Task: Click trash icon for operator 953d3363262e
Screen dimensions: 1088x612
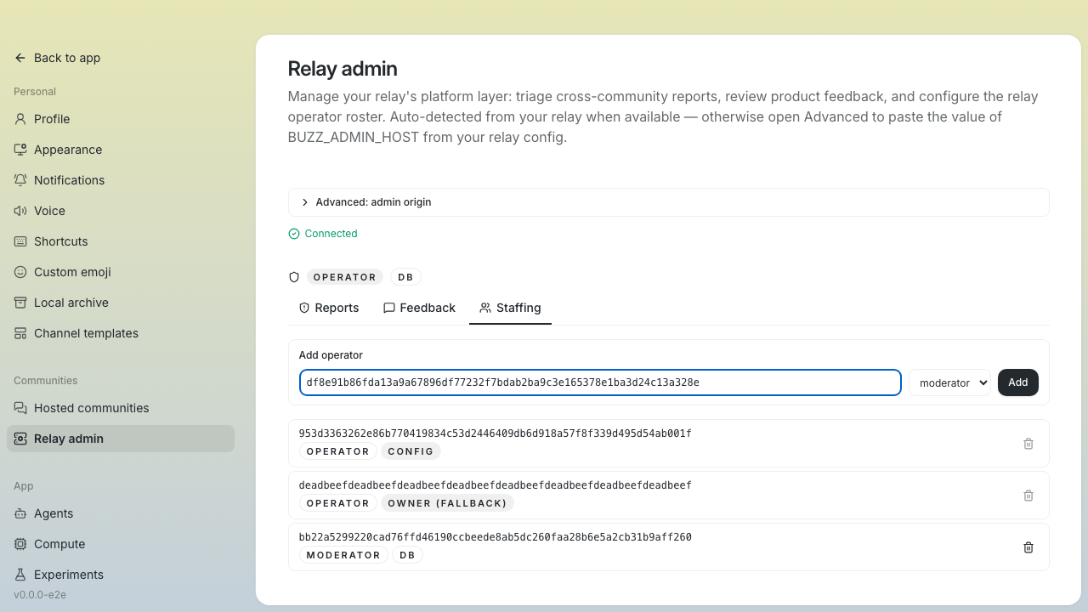Action: pyautogui.click(x=1028, y=444)
